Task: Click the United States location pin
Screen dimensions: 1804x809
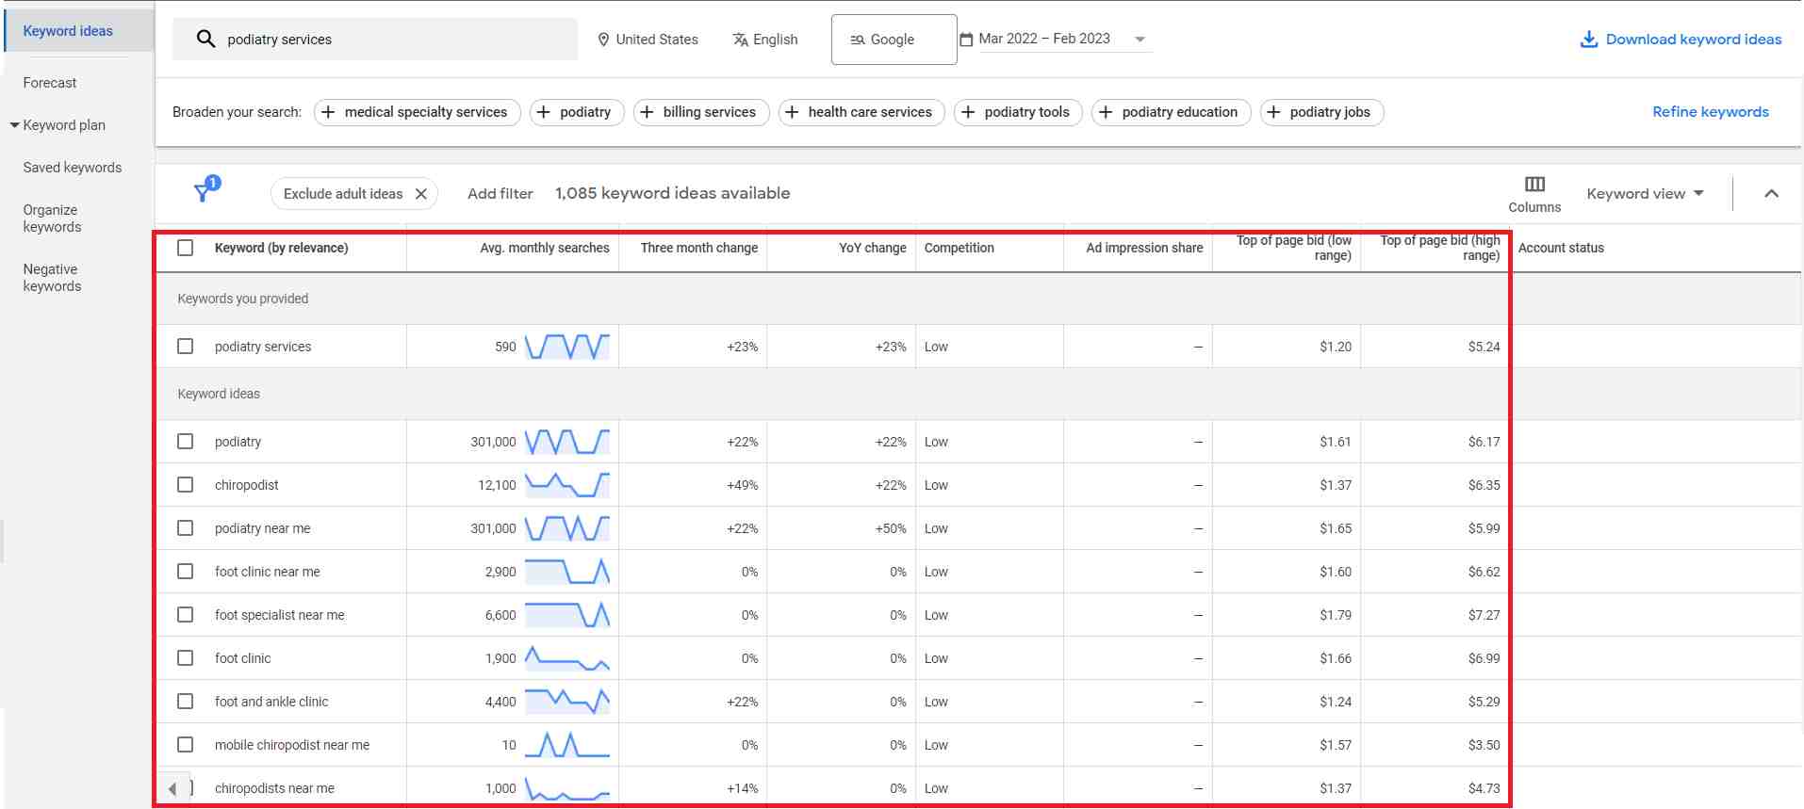Action: (603, 40)
